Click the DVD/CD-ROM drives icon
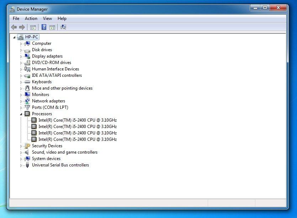 (27, 63)
